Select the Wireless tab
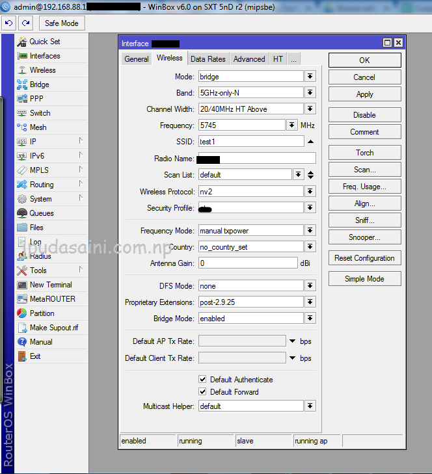 (169, 58)
